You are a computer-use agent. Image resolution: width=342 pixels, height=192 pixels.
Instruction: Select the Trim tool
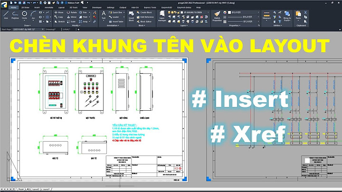click(x=83, y=12)
